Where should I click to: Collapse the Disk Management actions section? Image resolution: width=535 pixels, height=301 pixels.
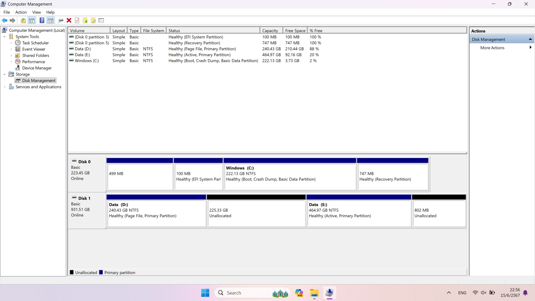(530, 39)
